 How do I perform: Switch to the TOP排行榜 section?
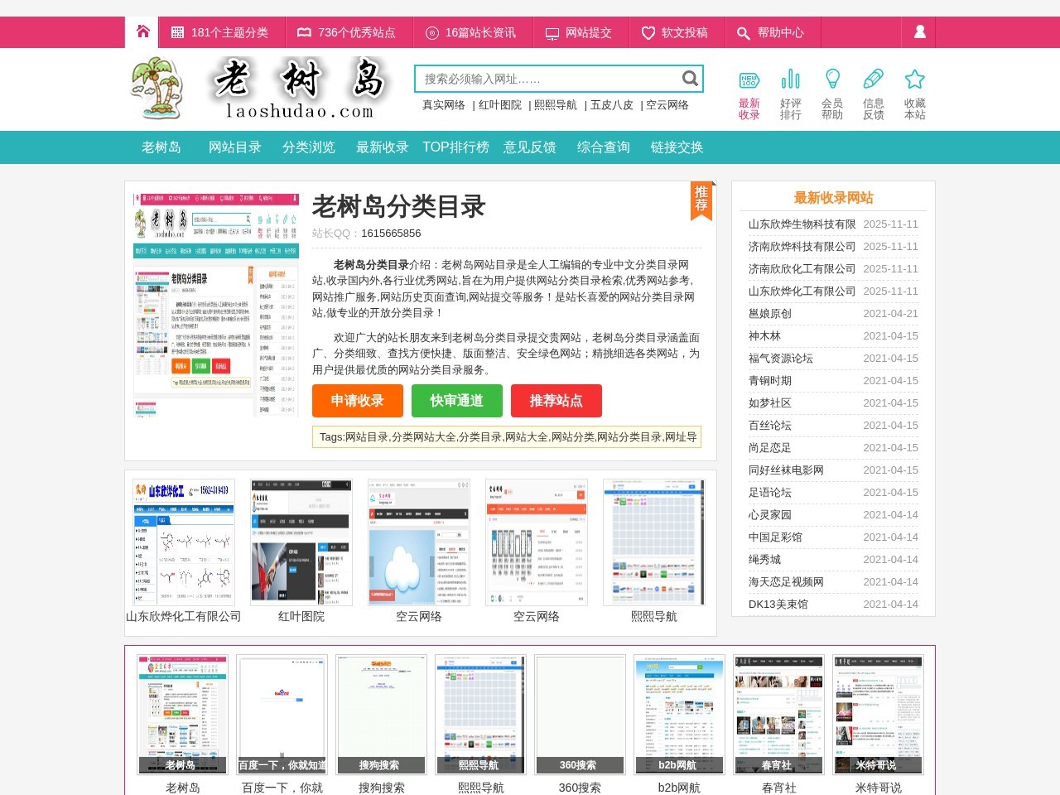pyautogui.click(x=456, y=147)
